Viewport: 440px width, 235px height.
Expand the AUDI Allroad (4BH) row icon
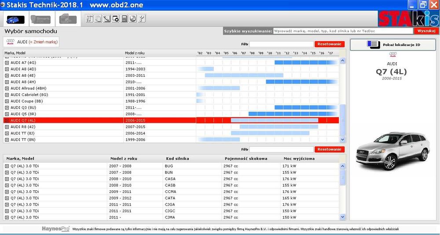(7, 89)
